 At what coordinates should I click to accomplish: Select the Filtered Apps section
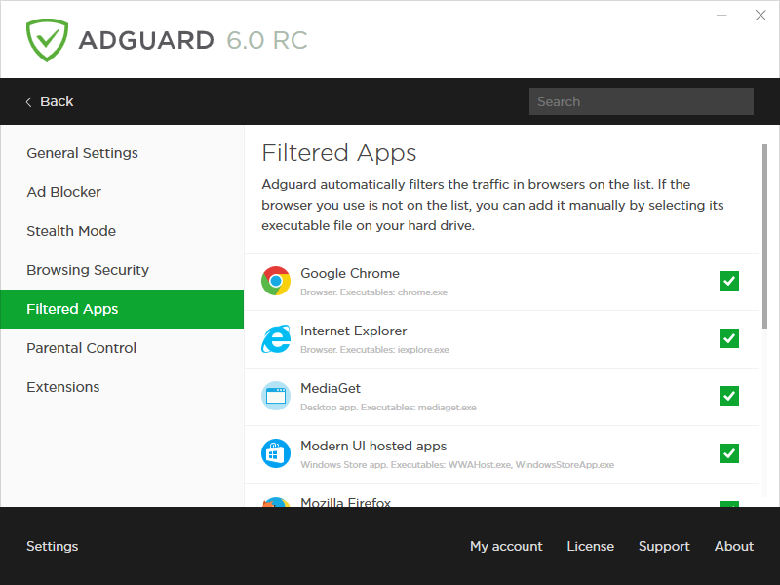point(122,309)
